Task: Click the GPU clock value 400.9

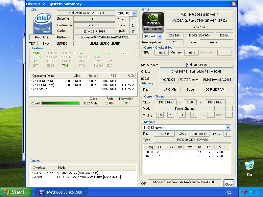Action: [161, 53]
